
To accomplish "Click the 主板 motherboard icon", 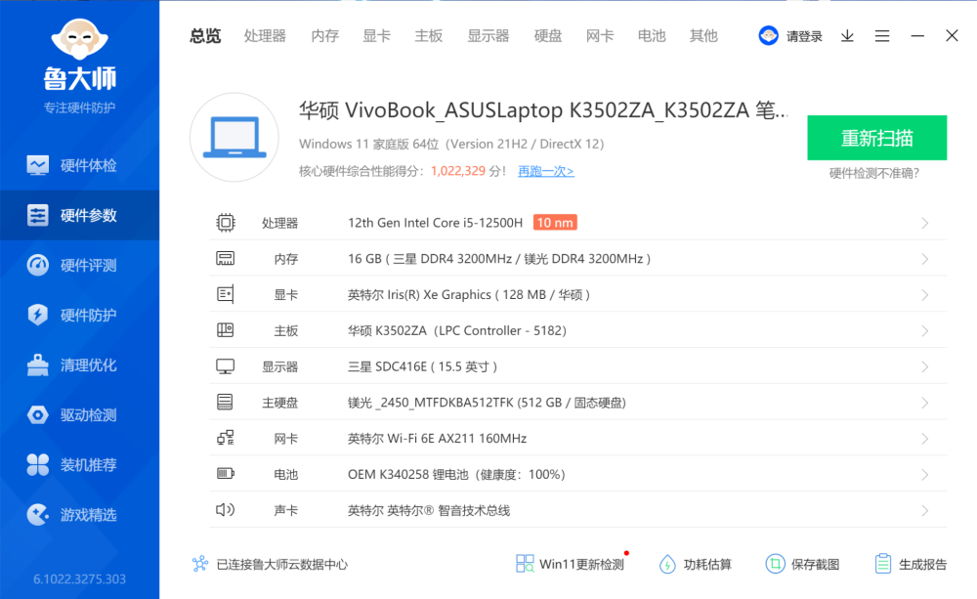I will tap(226, 330).
